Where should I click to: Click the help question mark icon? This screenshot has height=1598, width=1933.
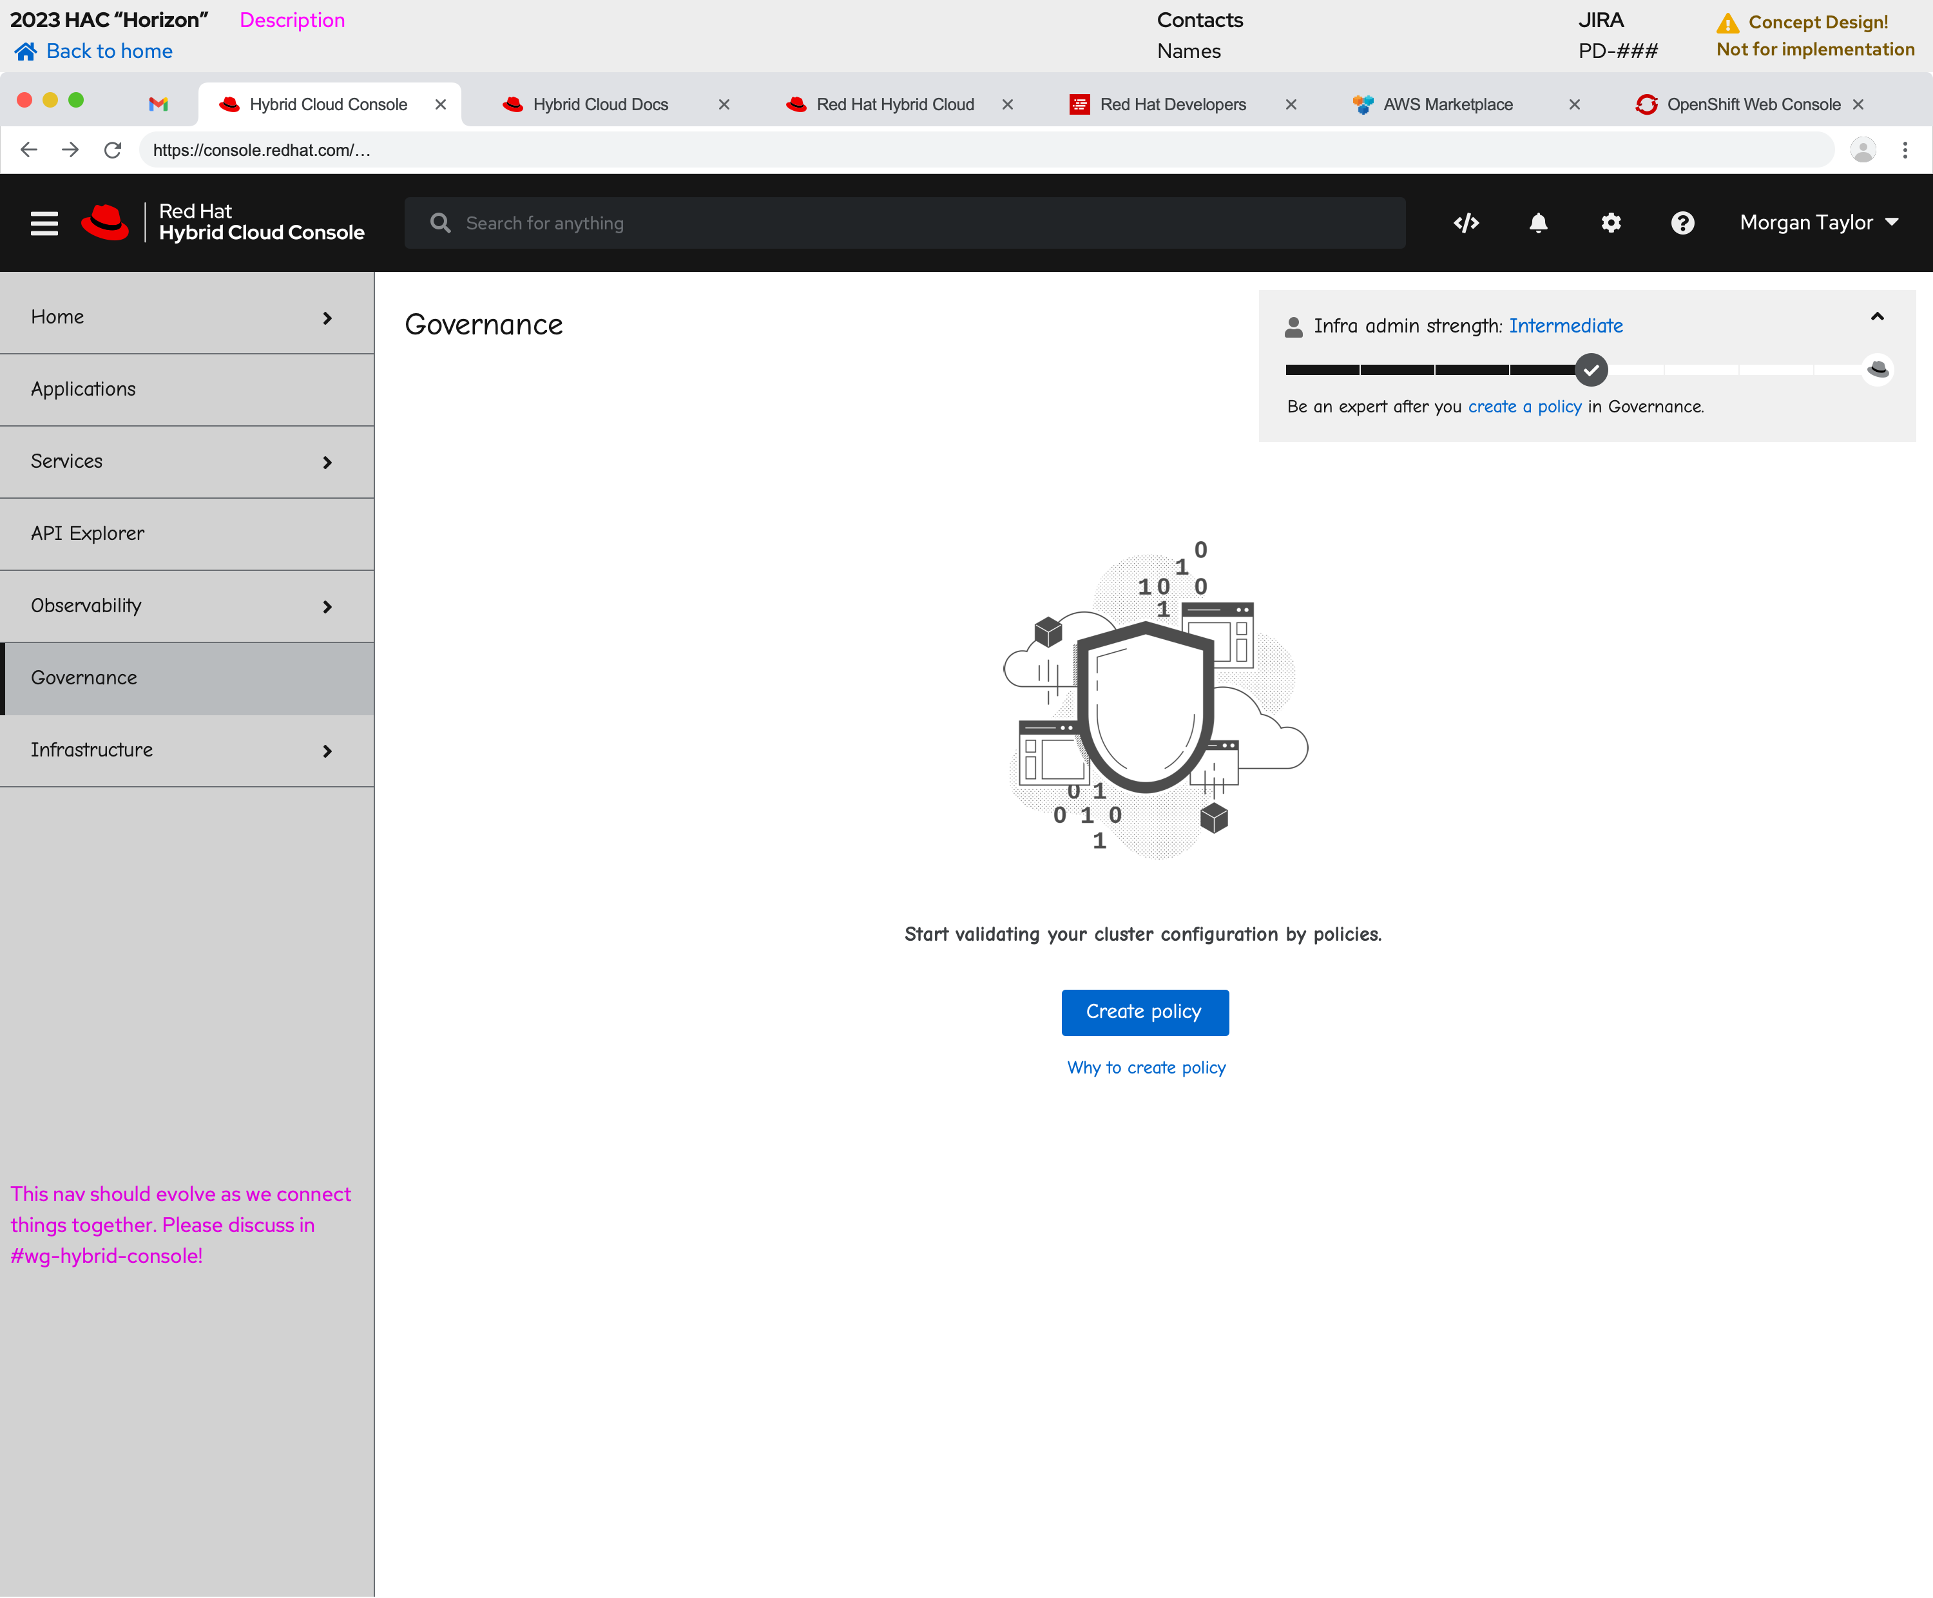pyautogui.click(x=1682, y=223)
